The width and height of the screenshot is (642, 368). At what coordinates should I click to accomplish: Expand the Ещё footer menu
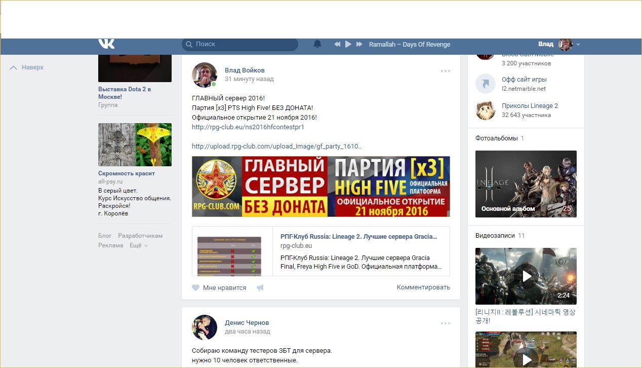(139, 245)
